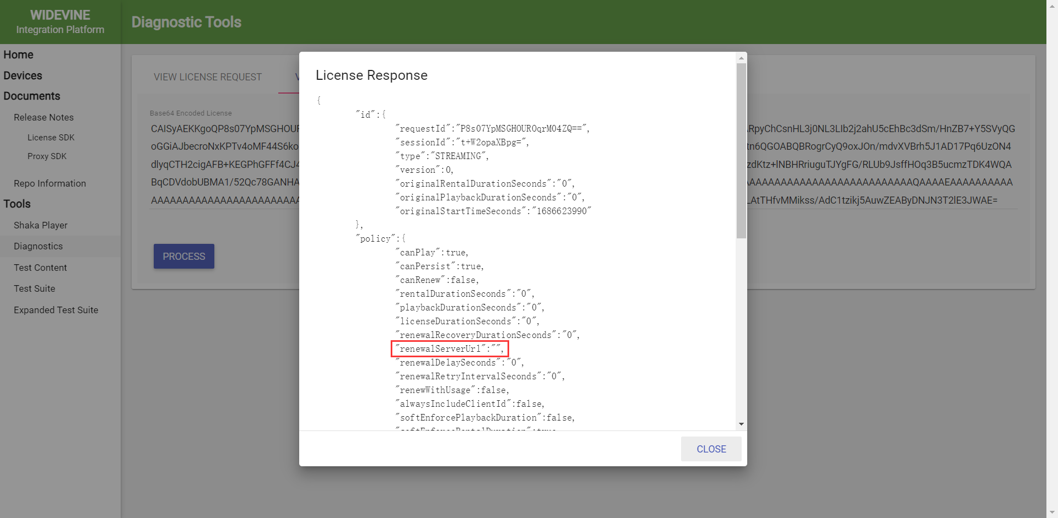Select Diagnostics in the sidebar
The image size is (1058, 518).
click(x=38, y=246)
